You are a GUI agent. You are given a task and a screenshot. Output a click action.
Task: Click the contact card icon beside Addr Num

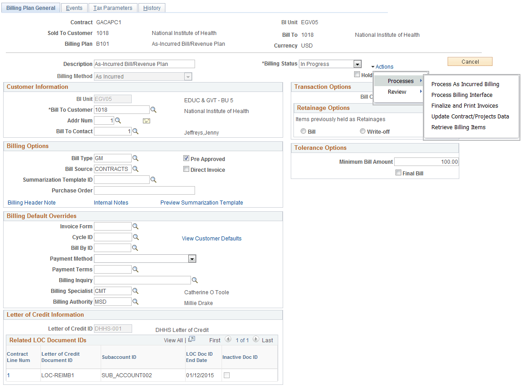[146, 120]
